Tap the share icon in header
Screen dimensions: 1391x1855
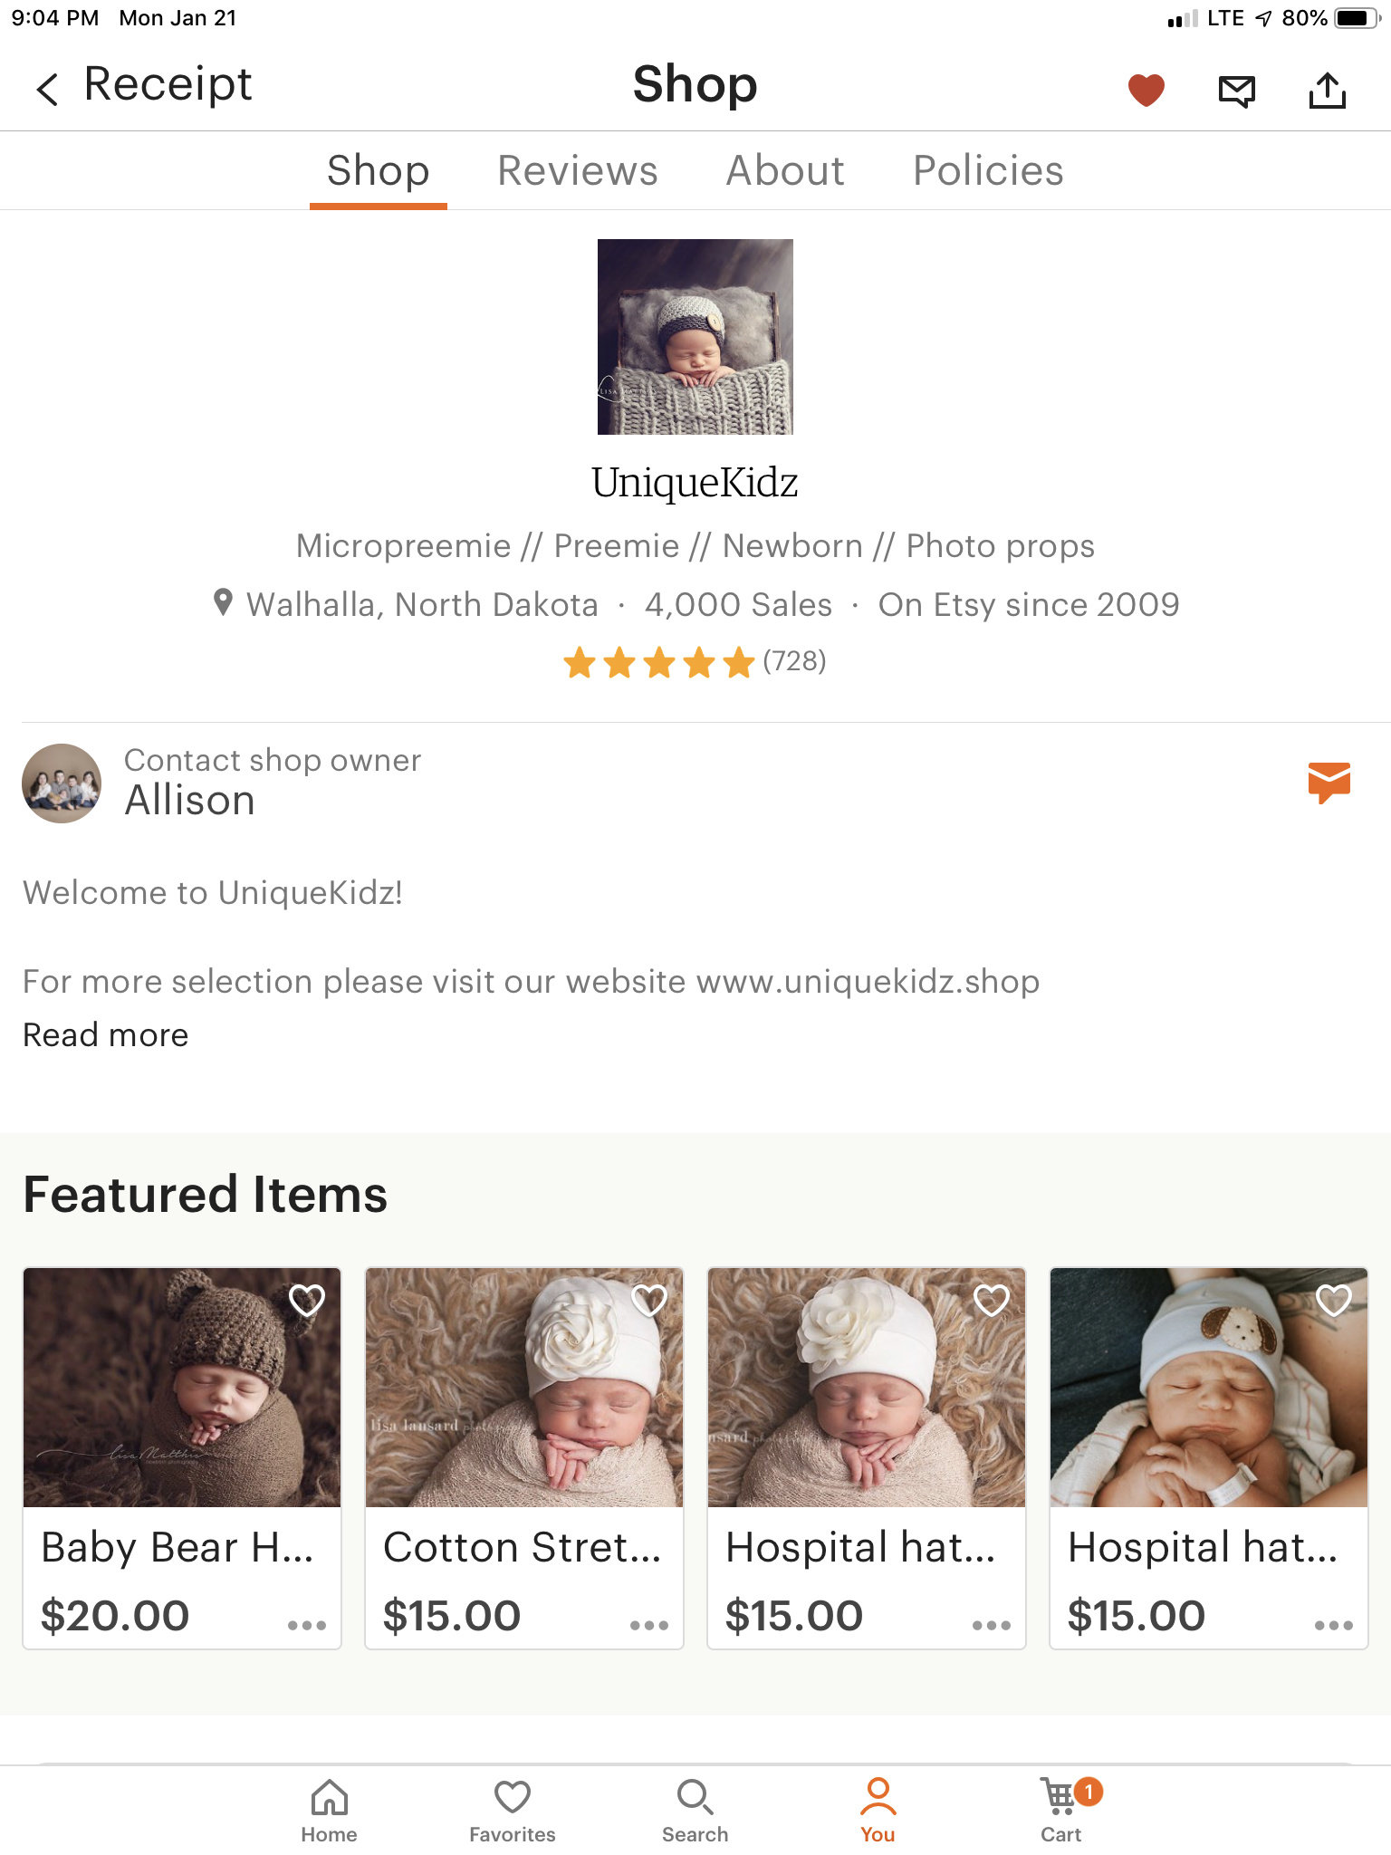click(x=1327, y=90)
